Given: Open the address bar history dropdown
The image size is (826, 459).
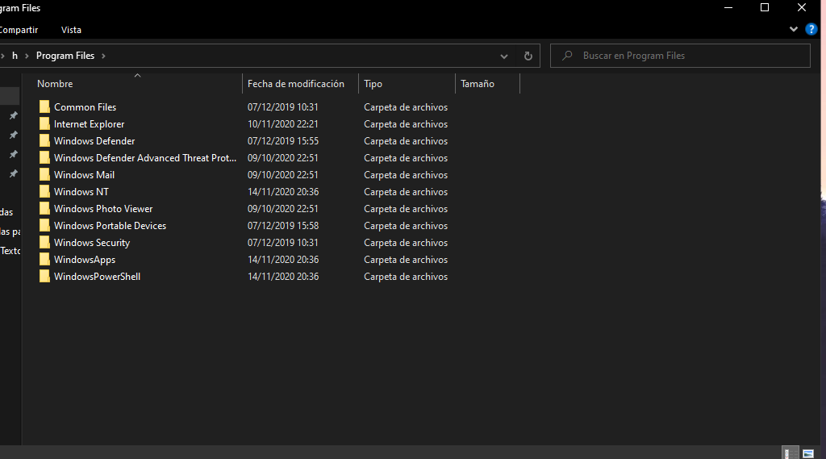Looking at the screenshot, I should tap(503, 56).
